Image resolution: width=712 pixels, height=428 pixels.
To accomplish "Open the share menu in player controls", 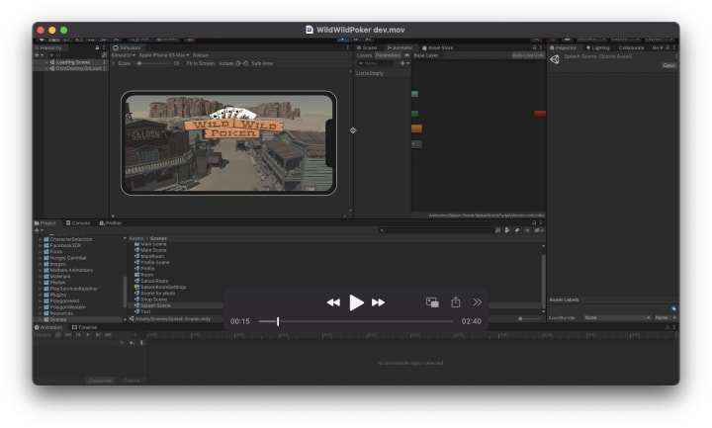I will point(456,302).
